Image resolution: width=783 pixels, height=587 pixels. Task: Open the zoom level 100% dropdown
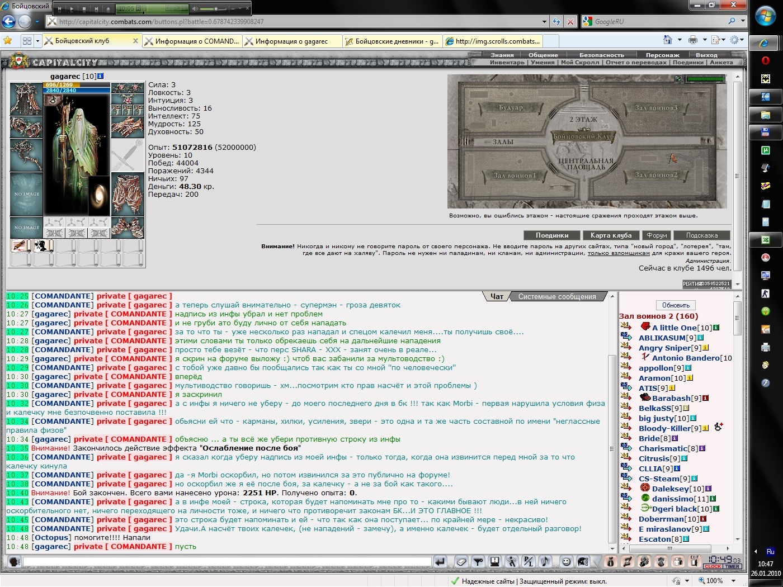coord(732,581)
